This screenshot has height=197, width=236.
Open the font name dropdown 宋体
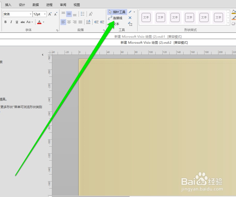pyautogui.click(x=31, y=14)
